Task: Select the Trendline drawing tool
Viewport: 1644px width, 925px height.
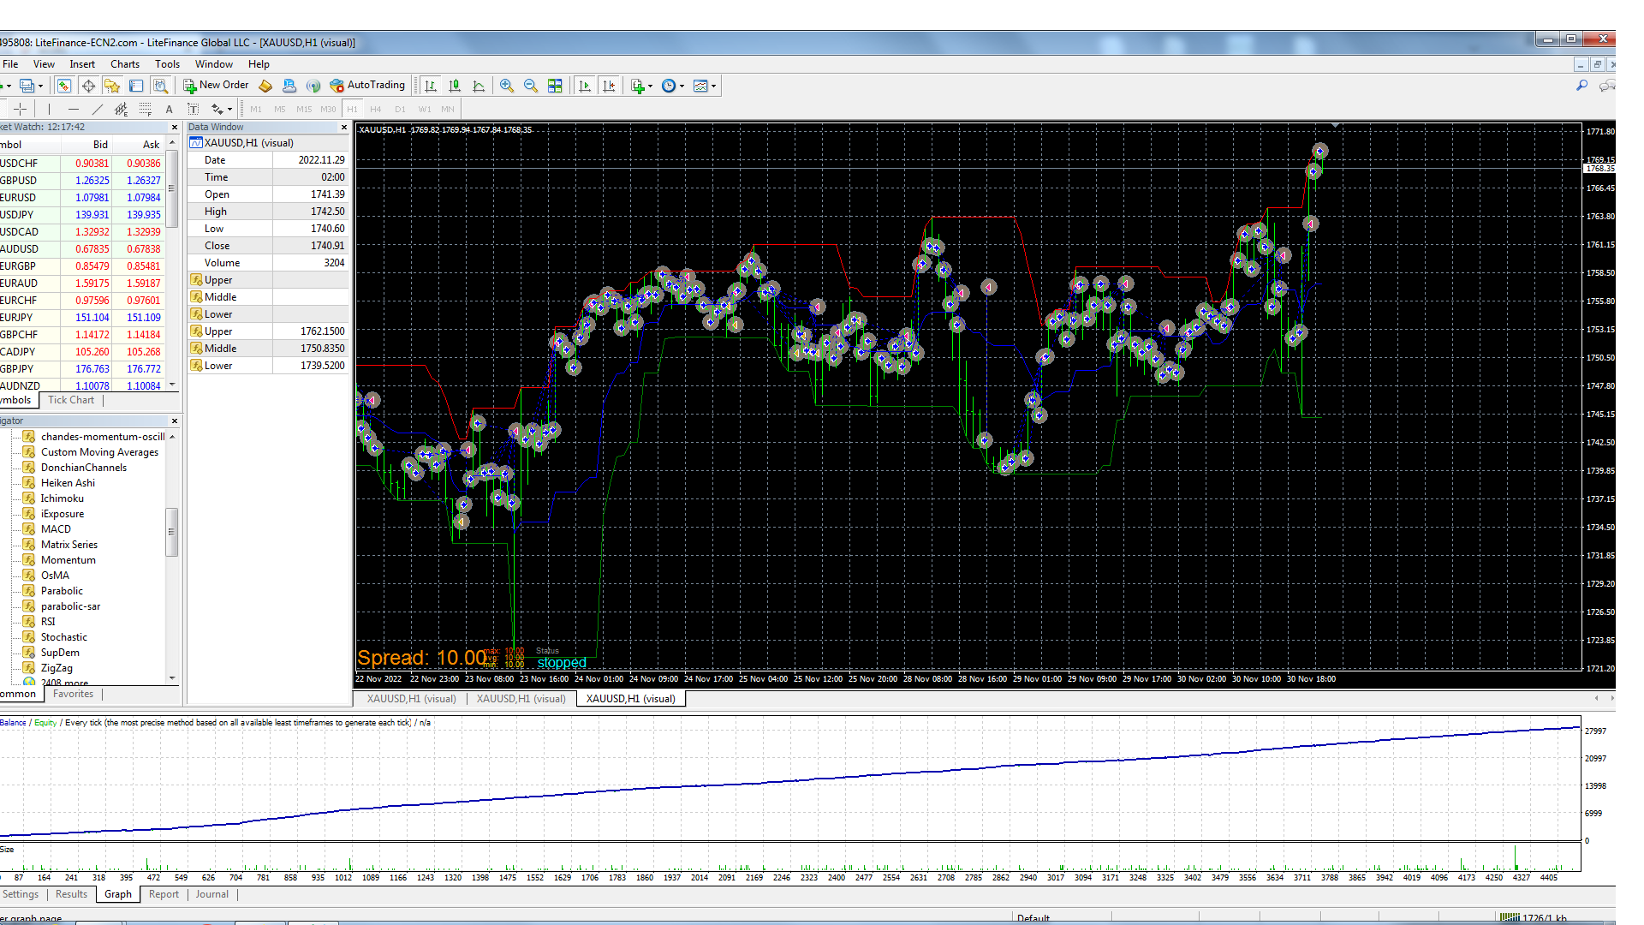Action: pos(97,109)
